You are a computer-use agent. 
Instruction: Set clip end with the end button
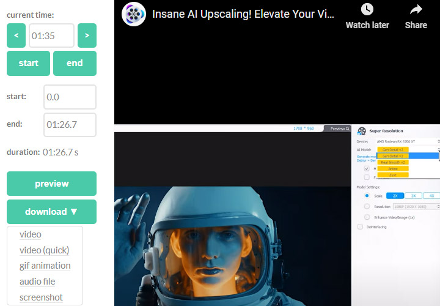(75, 63)
